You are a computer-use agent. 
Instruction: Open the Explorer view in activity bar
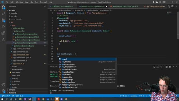click(x=3, y=7)
